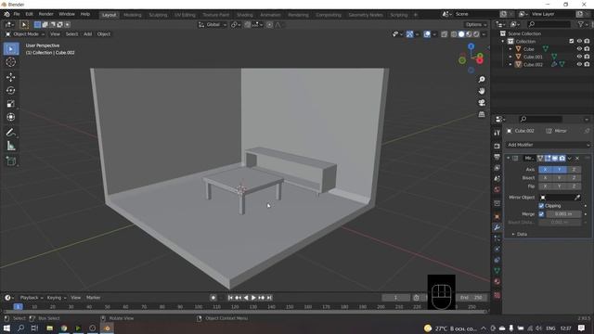594x334 pixels.
Task: Open the Keying dropdown in timeline
Action: point(57,298)
